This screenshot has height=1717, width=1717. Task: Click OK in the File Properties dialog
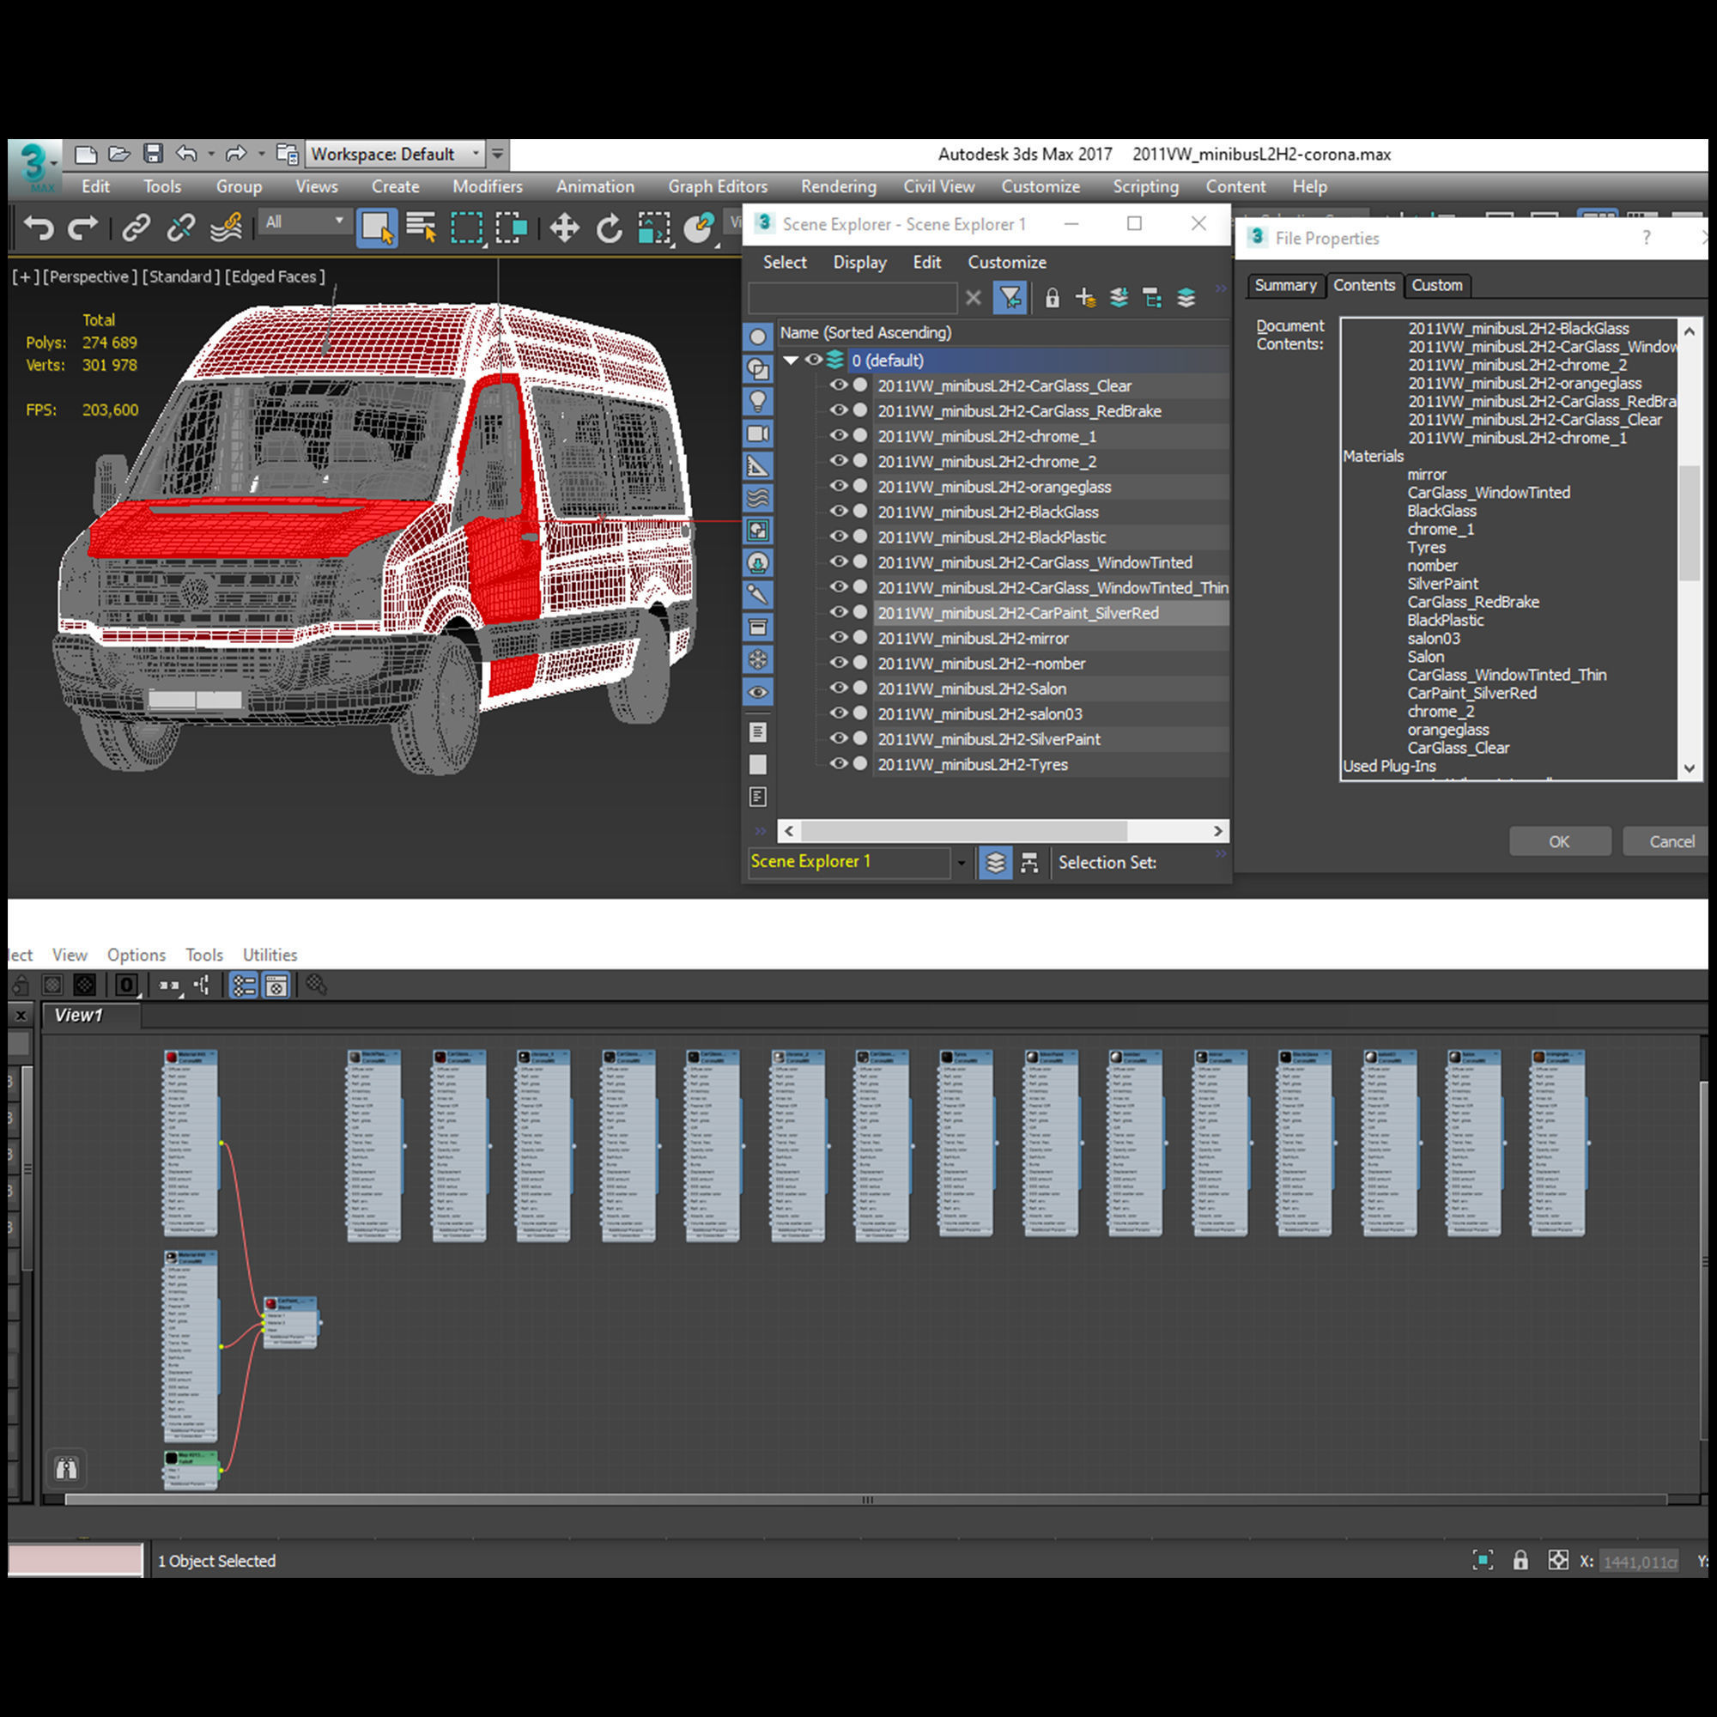click(1560, 841)
